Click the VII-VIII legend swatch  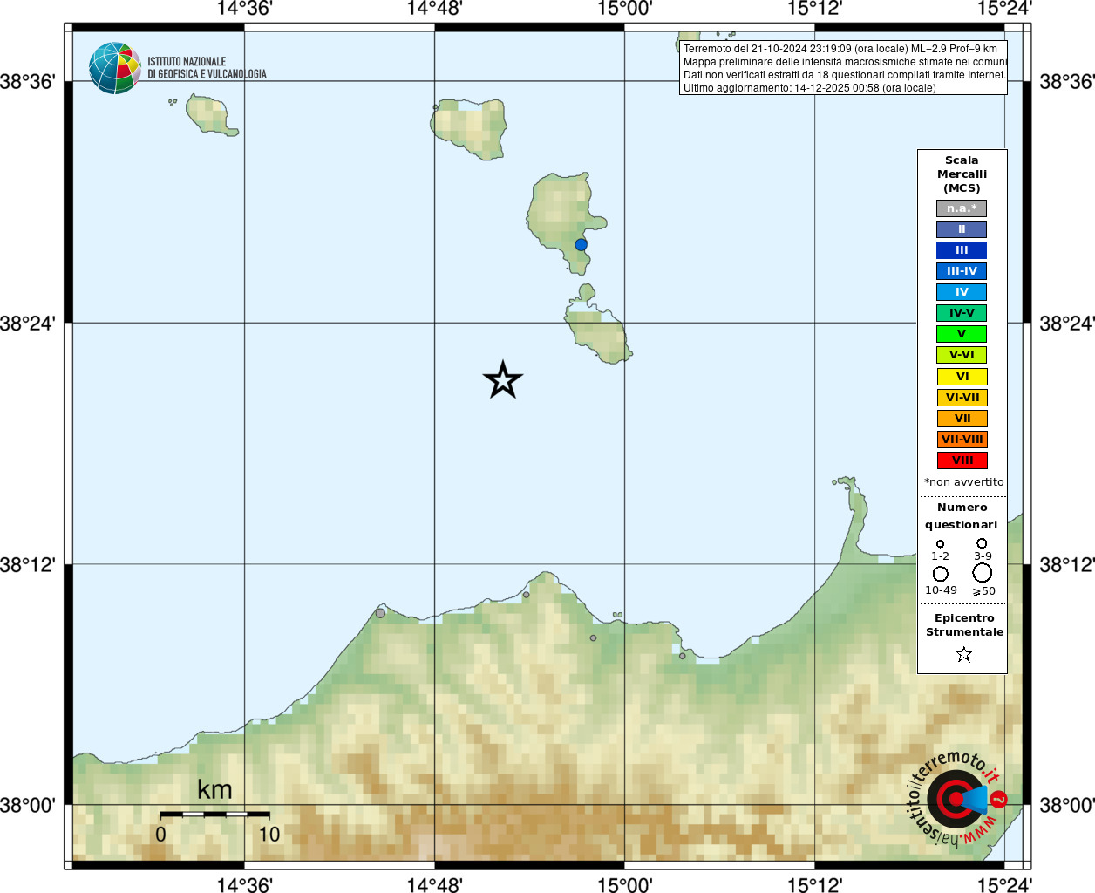[x=962, y=440]
